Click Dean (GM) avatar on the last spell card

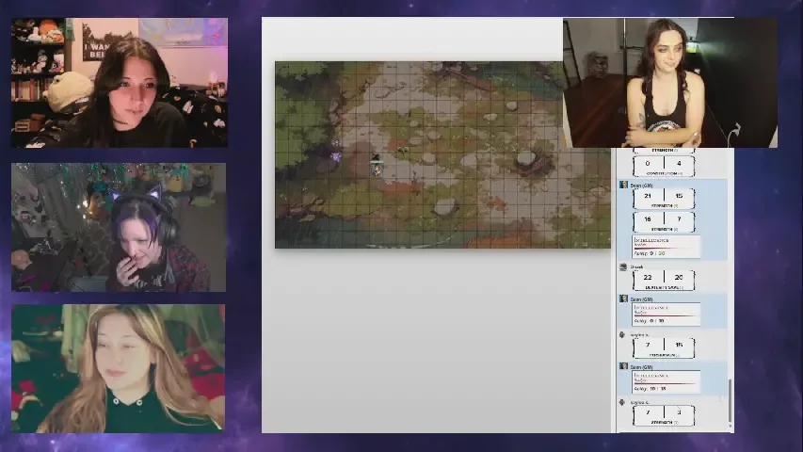(x=623, y=366)
